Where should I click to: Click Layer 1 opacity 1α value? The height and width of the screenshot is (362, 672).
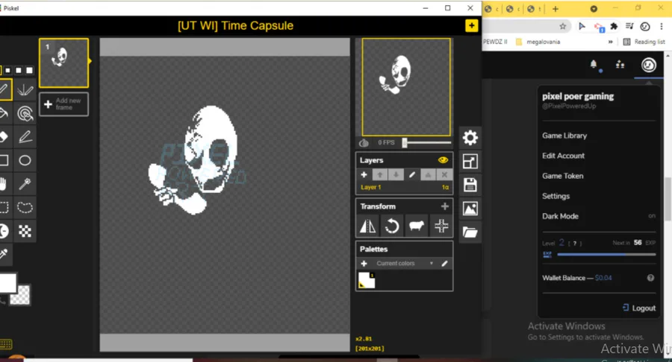tap(445, 187)
